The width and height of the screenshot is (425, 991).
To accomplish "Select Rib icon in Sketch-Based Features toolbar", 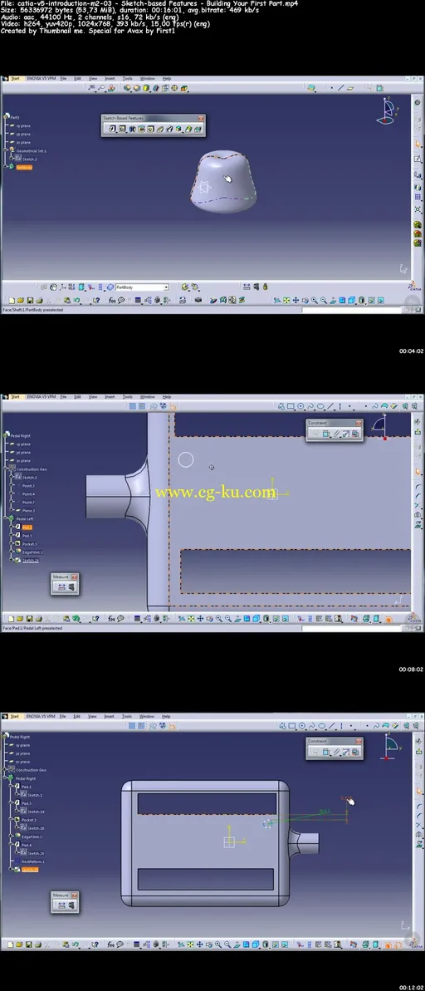I will point(159,129).
